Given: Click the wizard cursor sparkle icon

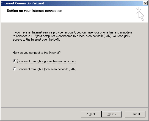Looking at the screenshot, I should (140, 14).
